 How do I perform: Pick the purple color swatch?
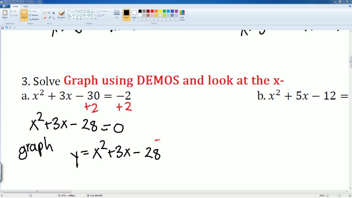coord(176,11)
